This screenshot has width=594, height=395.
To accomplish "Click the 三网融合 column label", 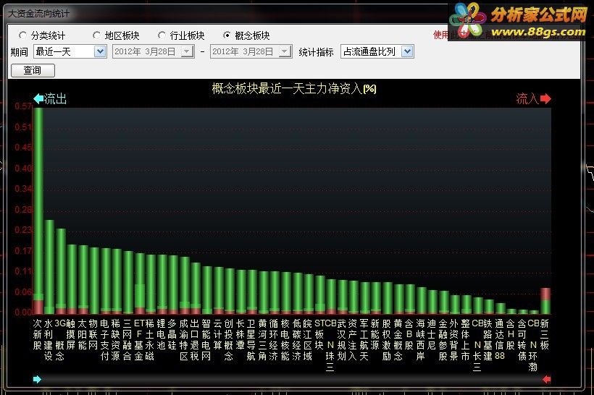I will [127, 340].
